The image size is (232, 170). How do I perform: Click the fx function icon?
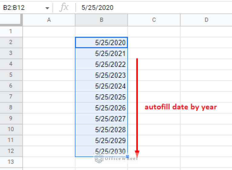64,8
